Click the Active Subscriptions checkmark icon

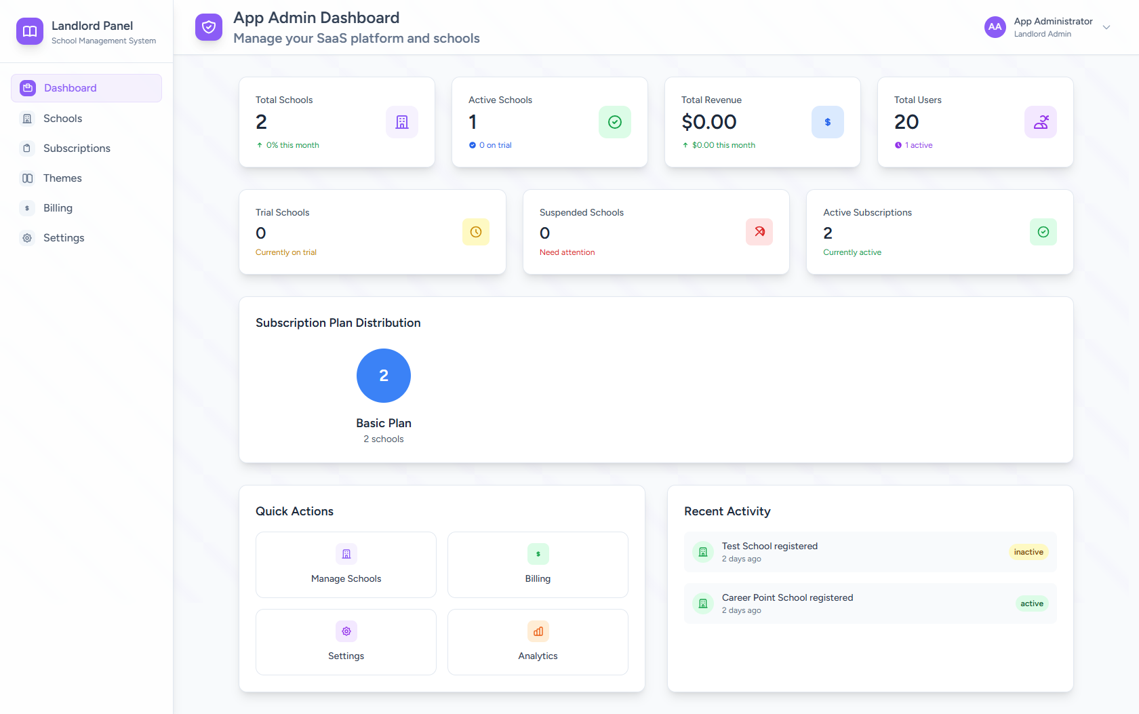[1043, 232]
